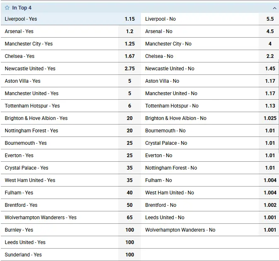Viewport: 279px width, 261px height.
Task: Choose Nottingham Forest - Yes at 20
Action: pyautogui.click(x=70, y=131)
